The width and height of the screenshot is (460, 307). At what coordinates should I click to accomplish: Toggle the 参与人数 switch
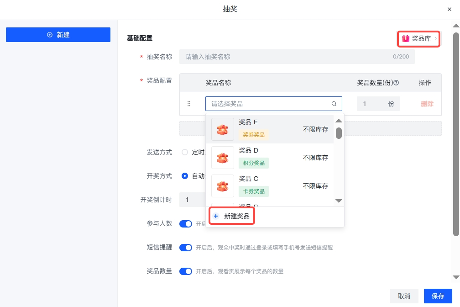point(186,224)
